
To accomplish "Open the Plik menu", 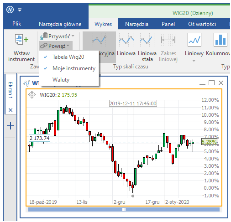I will (x=17, y=24).
